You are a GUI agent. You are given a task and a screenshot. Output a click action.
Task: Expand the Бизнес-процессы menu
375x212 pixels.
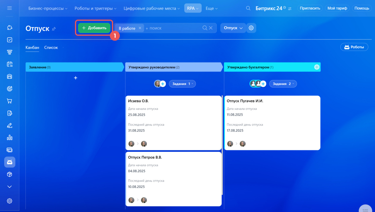[48, 8]
